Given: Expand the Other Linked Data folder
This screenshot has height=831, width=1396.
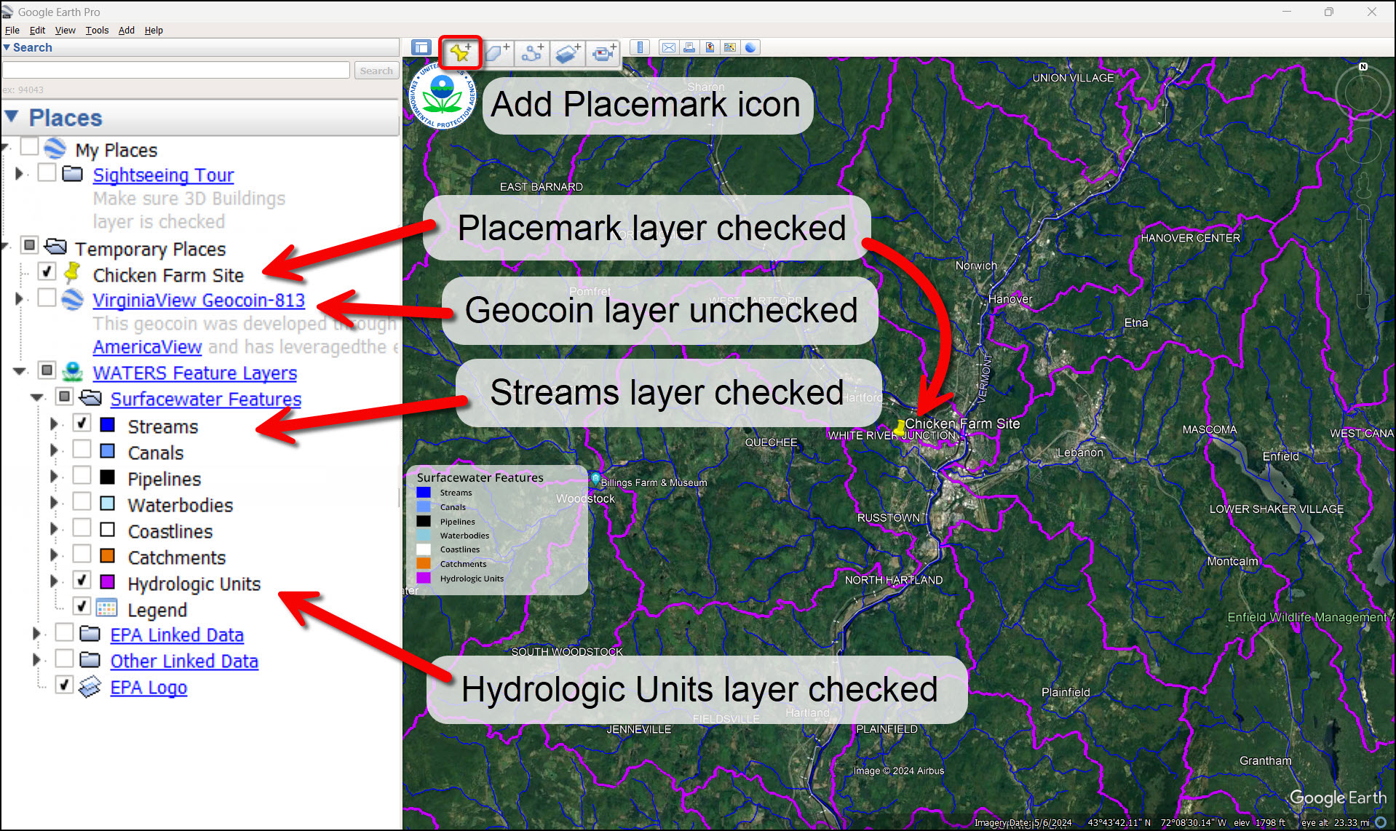Looking at the screenshot, I should (x=37, y=660).
